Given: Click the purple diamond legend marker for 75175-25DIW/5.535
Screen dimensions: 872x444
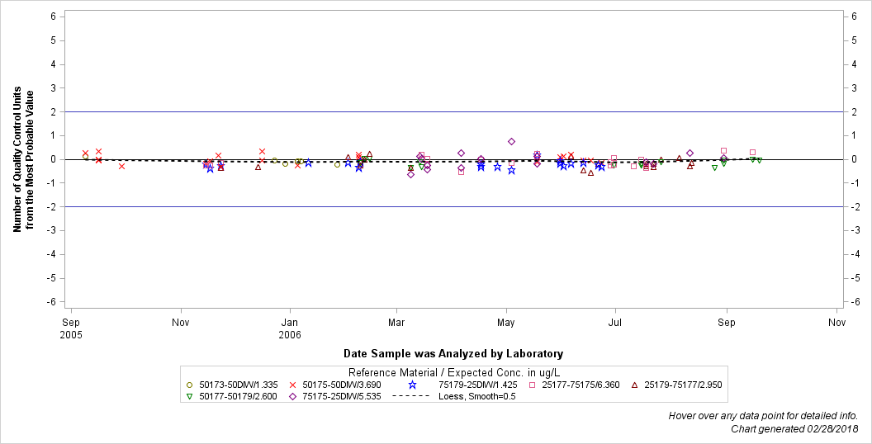Looking at the screenshot, I should [292, 397].
